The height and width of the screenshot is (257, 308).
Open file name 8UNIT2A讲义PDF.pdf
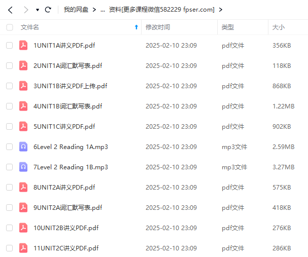coord(64,188)
